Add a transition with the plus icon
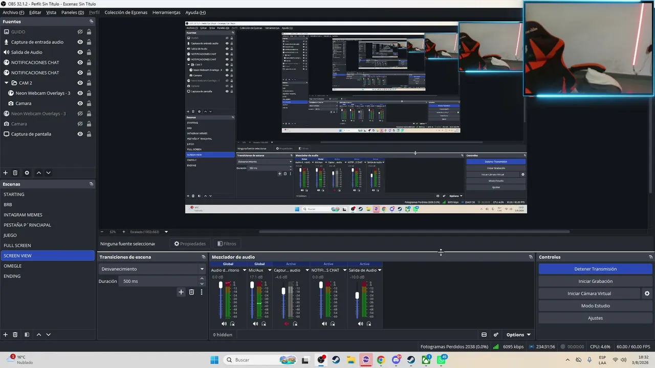 click(181, 292)
